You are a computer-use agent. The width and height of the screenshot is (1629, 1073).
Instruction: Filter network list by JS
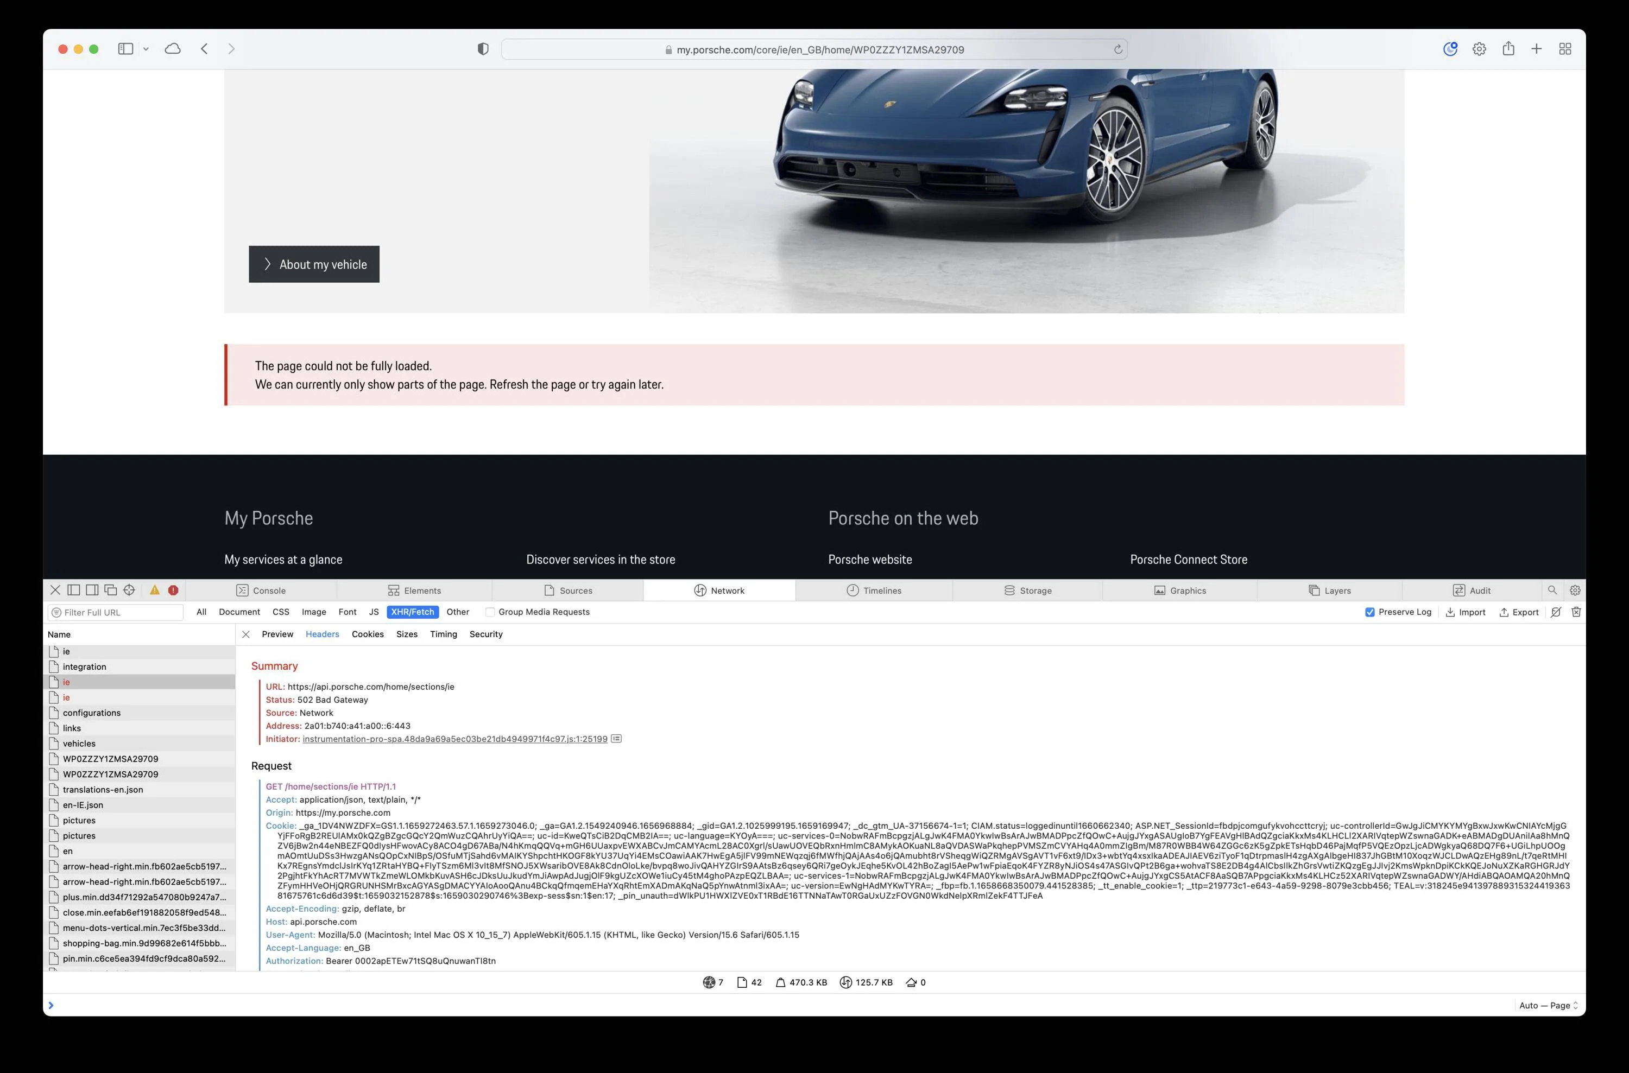click(374, 612)
